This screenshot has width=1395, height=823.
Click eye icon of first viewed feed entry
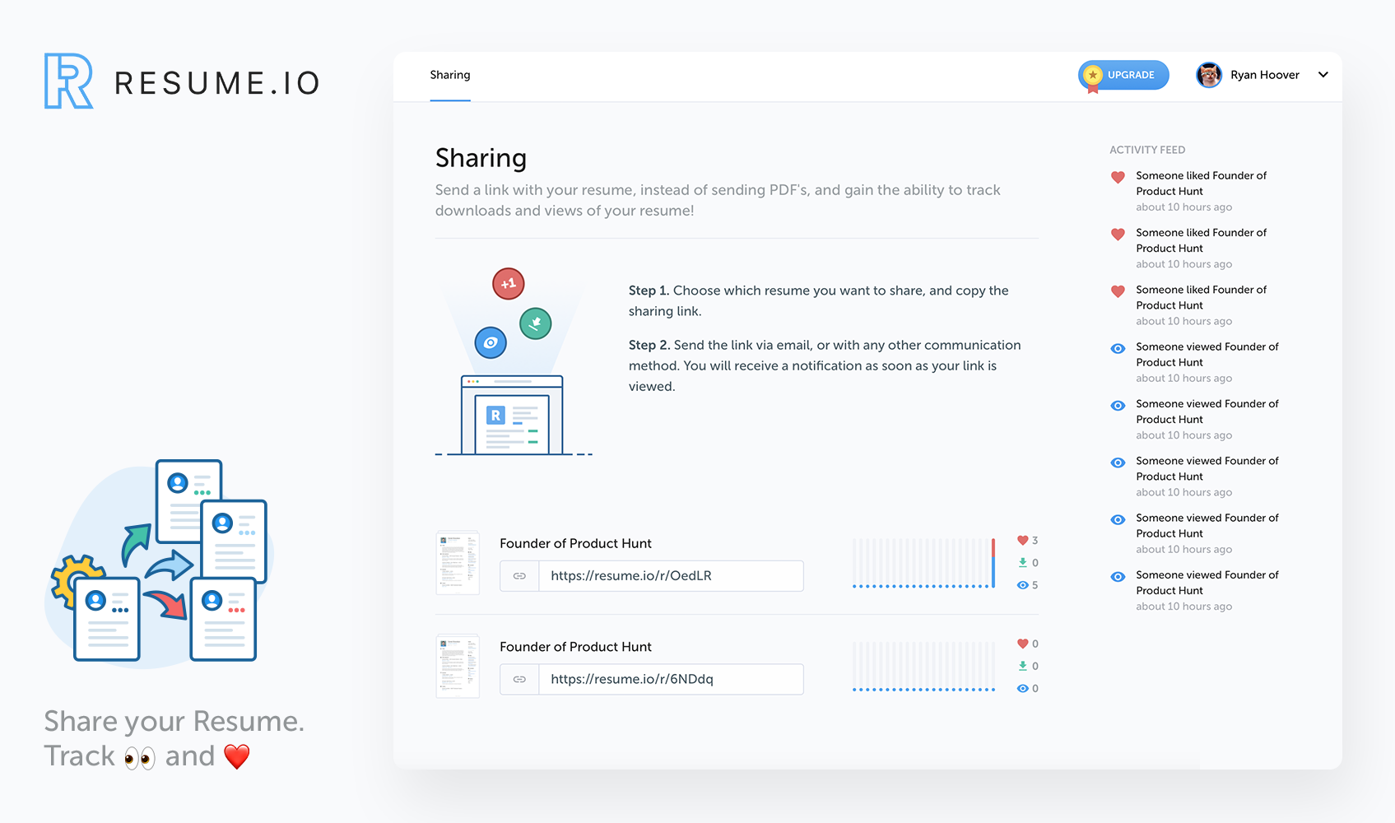pos(1118,348)
